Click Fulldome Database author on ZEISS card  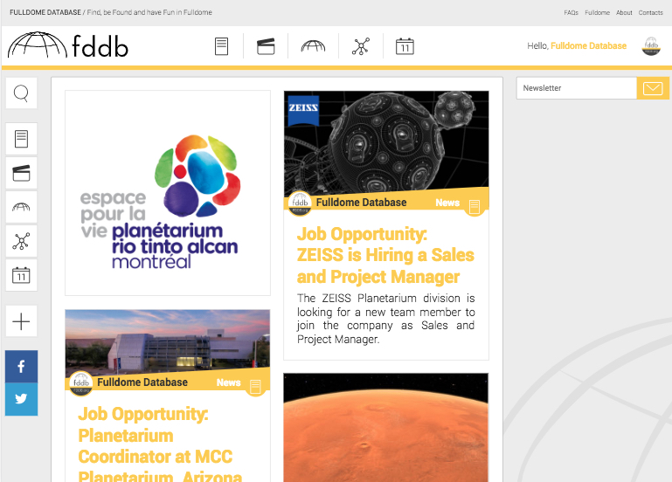point(361,203)
